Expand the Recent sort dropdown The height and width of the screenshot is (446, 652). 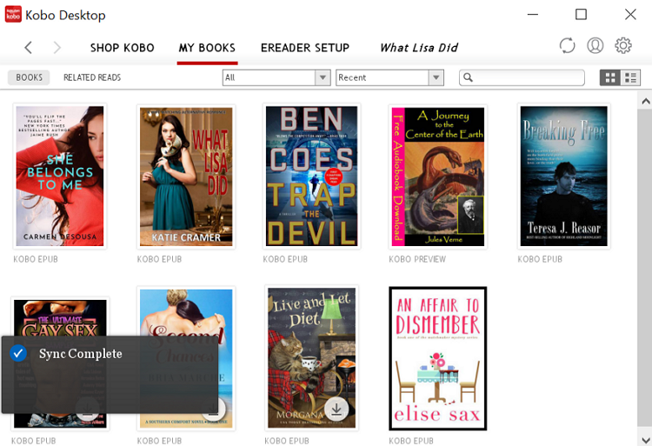coord(389,77)
